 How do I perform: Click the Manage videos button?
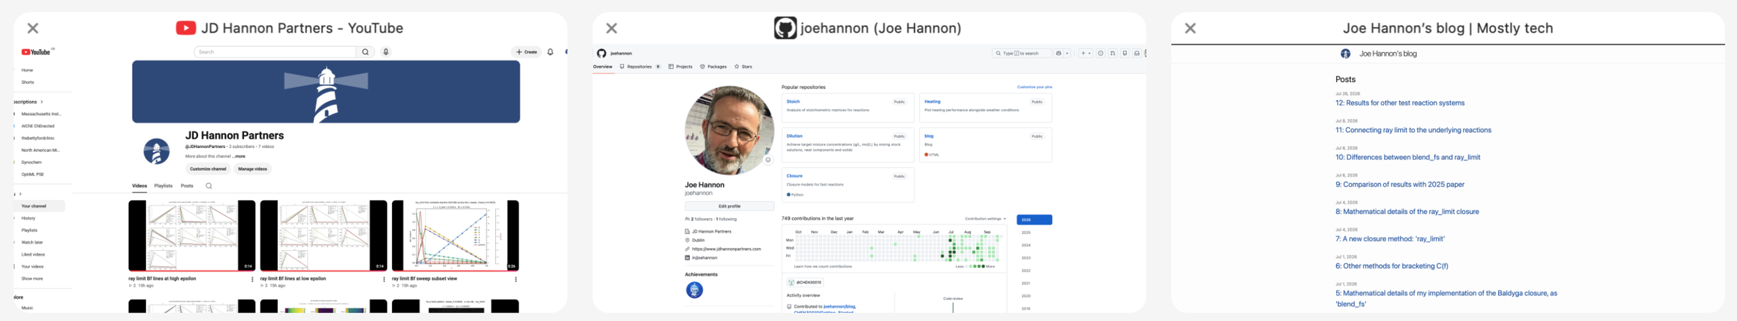(x=252, y=169)
